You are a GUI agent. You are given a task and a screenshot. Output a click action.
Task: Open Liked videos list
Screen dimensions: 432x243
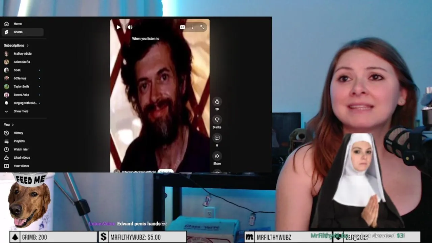[x=22, y=158]
